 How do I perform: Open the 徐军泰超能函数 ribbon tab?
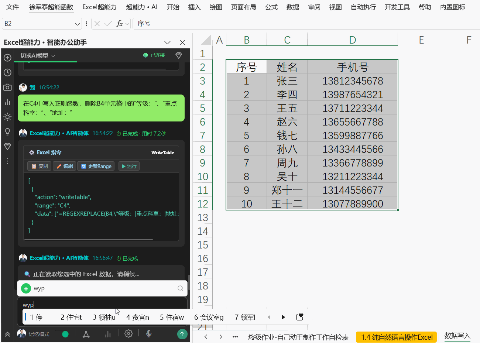coord(51,7)
